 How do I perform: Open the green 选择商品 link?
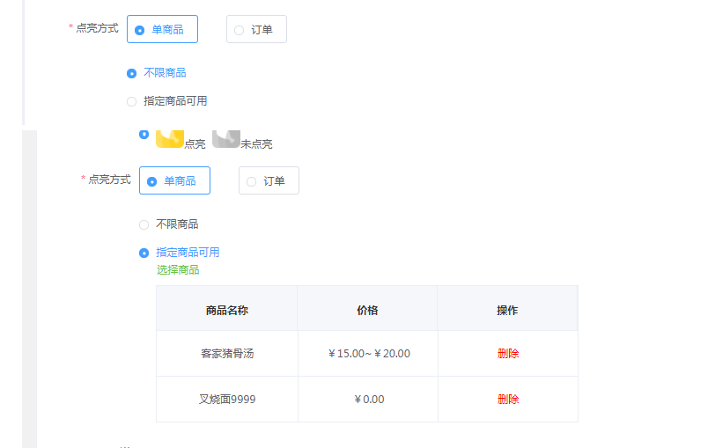(x=178, y=269)
